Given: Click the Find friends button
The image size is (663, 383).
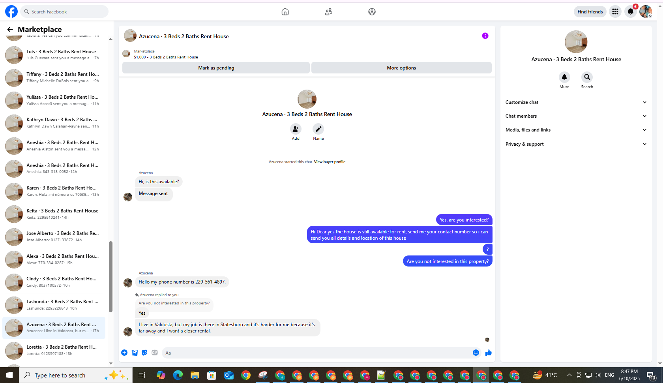Looking at the screenshot, I should tap(590, 11).
